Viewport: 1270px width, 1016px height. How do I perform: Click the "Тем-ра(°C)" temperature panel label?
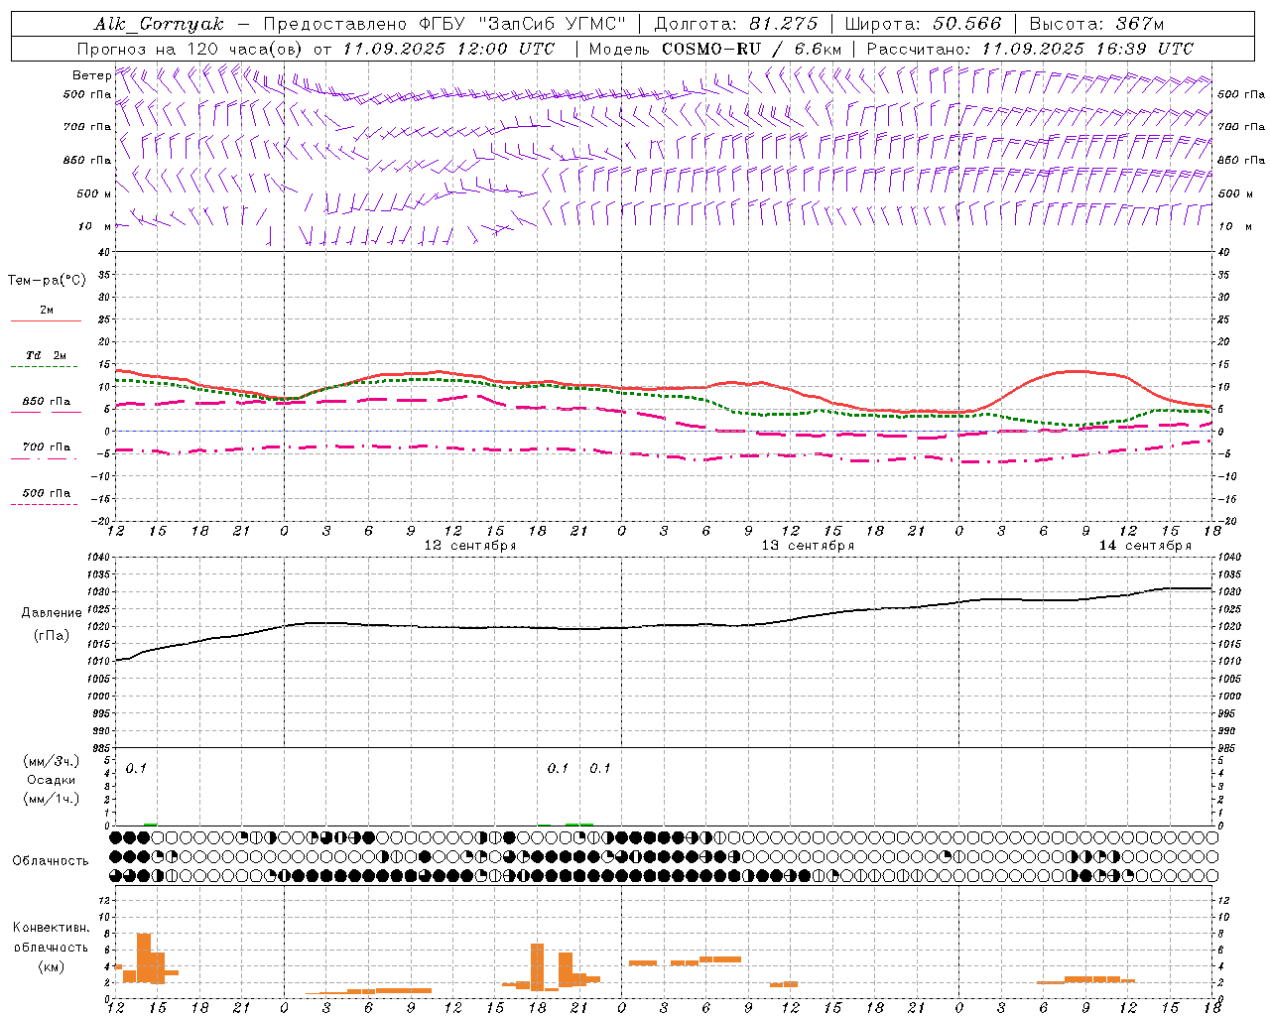47,280
